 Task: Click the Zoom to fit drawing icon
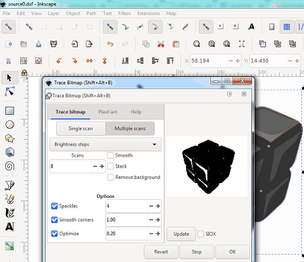(x=211, y=44)
